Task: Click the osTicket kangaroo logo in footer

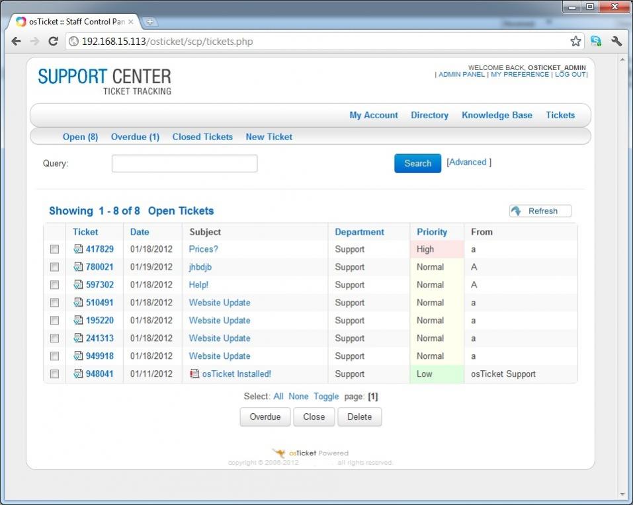Action: pyautogui.click(x=278, y=453)
